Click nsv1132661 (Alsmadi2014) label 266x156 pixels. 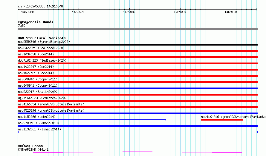39,129
